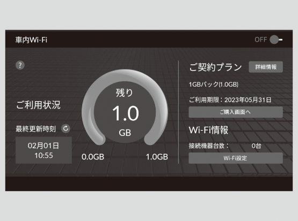This screenshot has width=298, height=221.
Task: Click the 1.0GB gauge maximum label
Action: pyautogui.click(x=157, y=157)
